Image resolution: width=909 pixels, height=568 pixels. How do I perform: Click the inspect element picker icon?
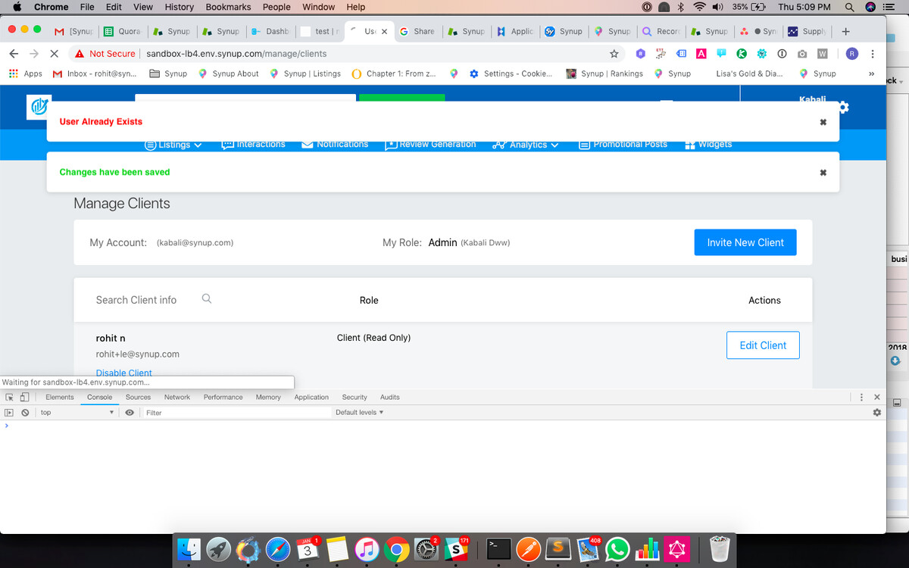[x=10, y=397]
